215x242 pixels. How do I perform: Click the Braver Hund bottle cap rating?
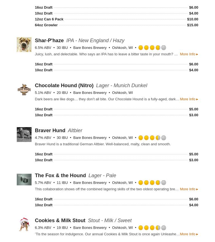coord(152,138)
